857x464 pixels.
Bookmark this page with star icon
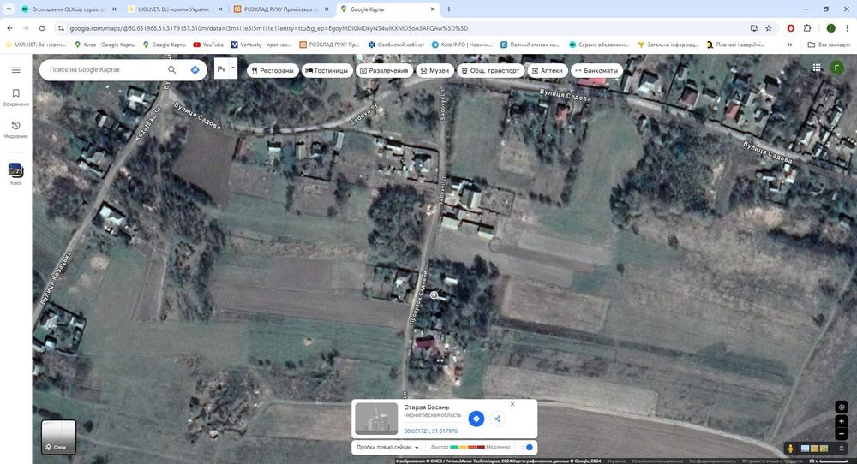769,28
